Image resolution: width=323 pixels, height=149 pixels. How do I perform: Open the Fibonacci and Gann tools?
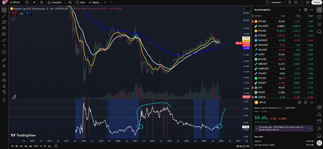click(x=4, y=22)
